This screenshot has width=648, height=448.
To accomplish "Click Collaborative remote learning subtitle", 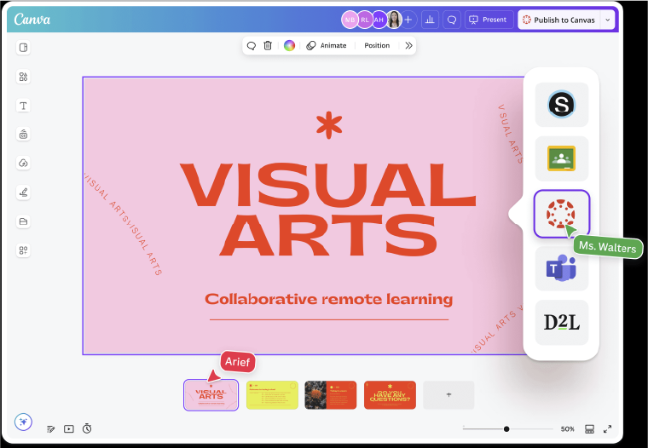I will point(329,299).
